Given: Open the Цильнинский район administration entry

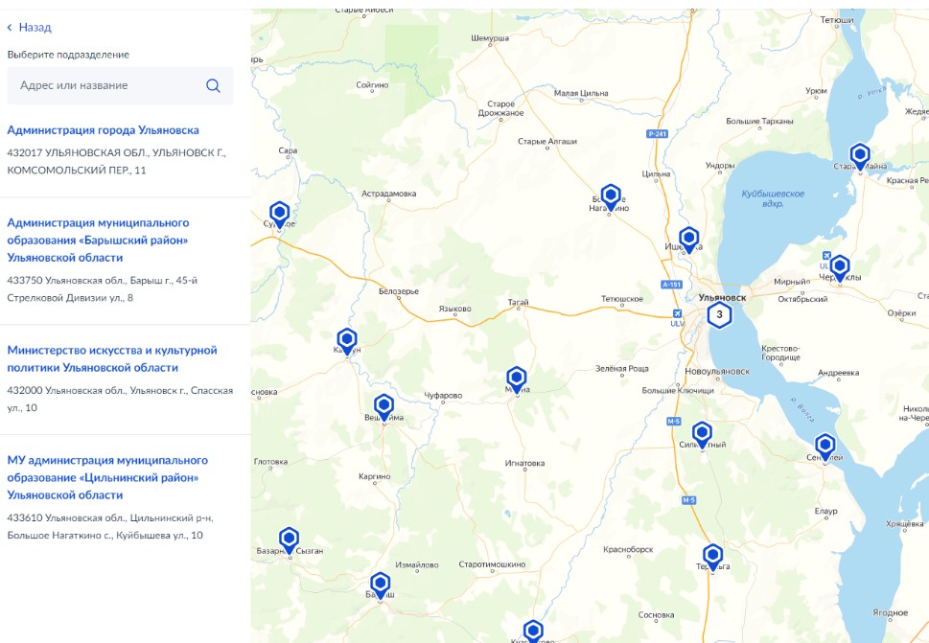Looking at the screenshot, I should (x=107, y=477).
